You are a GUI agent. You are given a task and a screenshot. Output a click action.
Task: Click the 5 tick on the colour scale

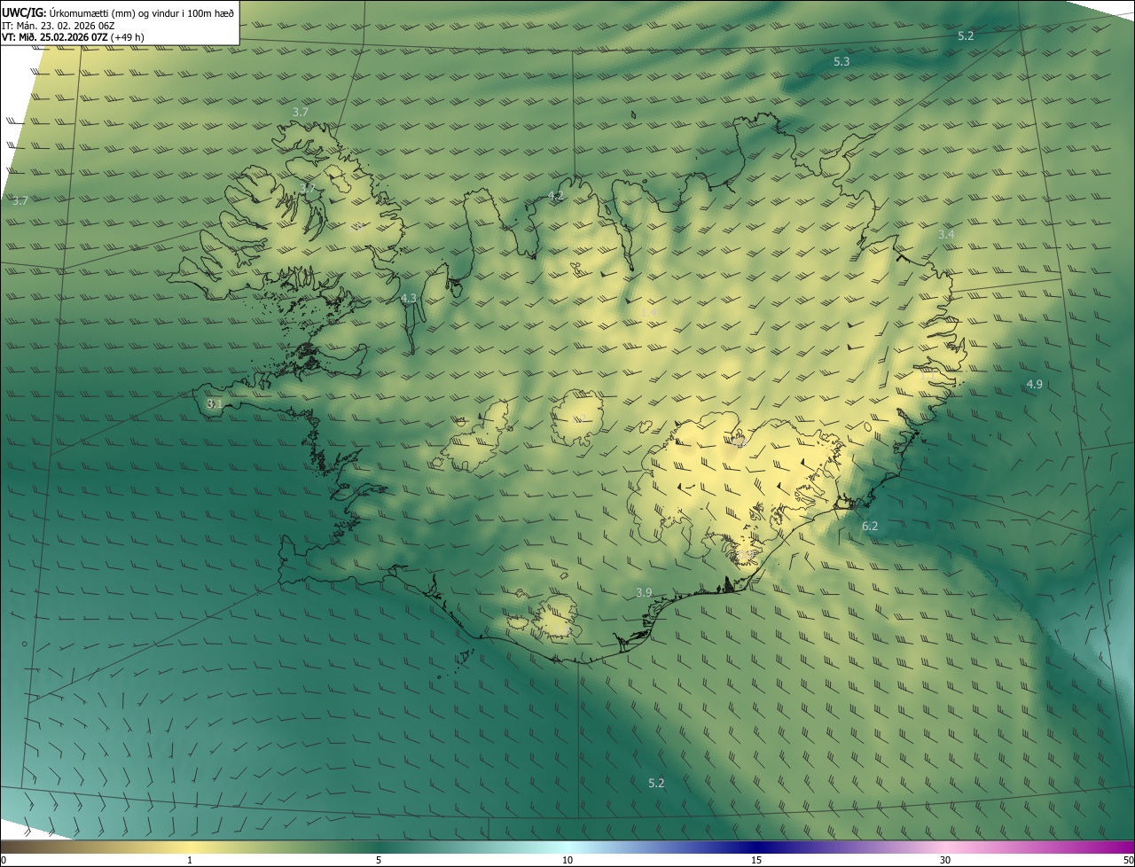379,860
